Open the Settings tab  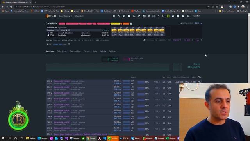112,51
